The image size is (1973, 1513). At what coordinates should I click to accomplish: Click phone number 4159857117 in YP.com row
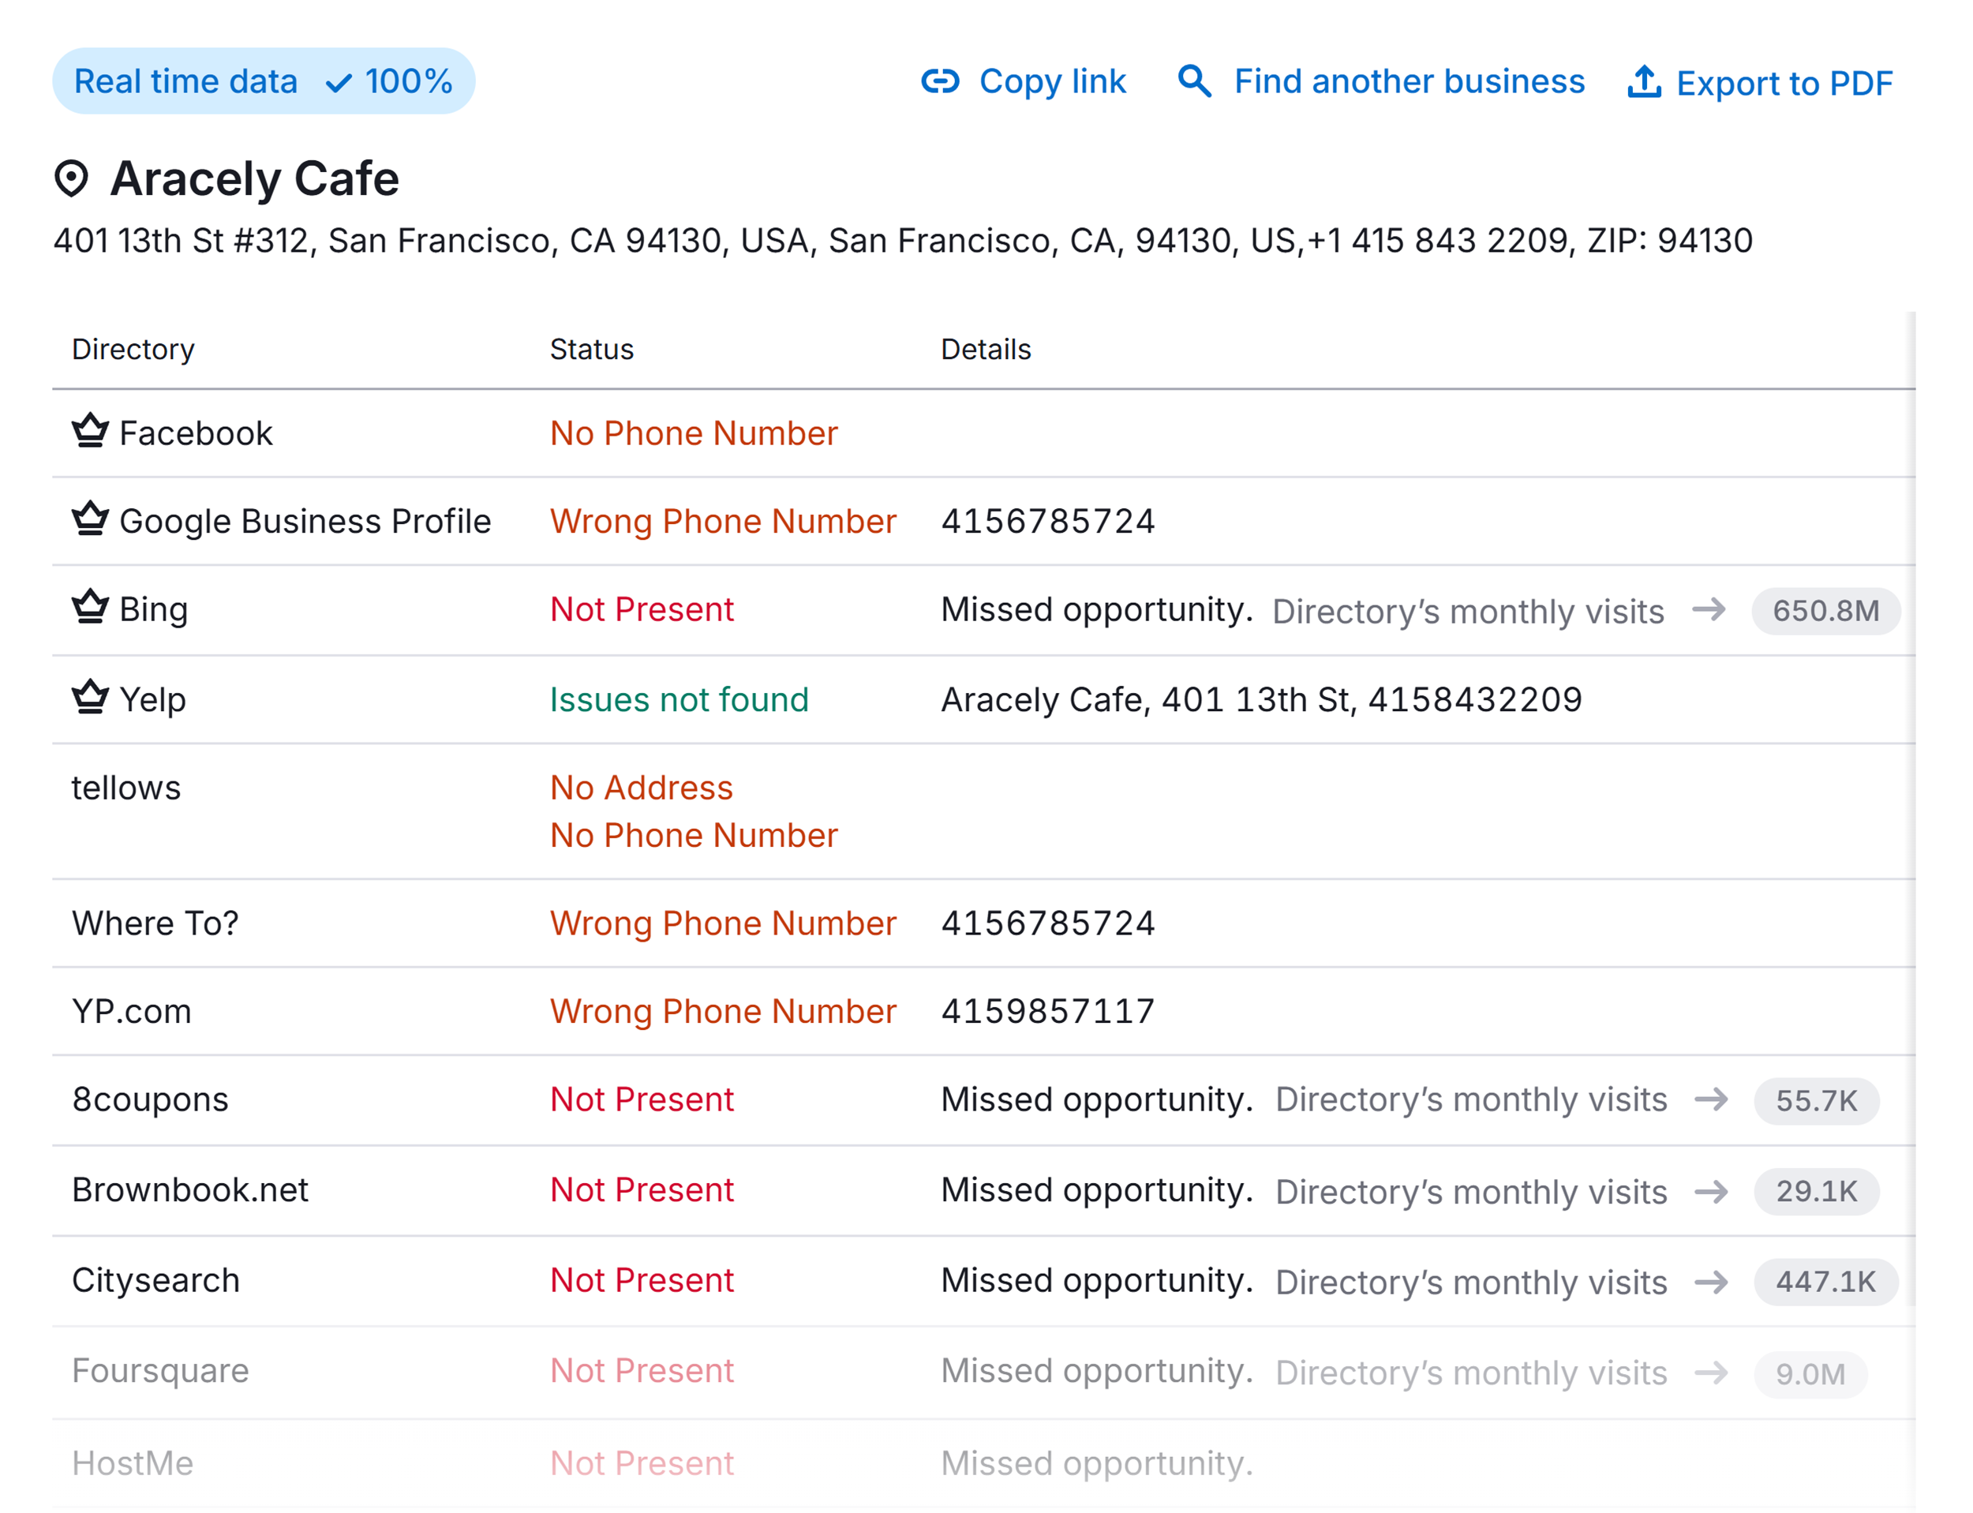click(x=1048, y=1011)
